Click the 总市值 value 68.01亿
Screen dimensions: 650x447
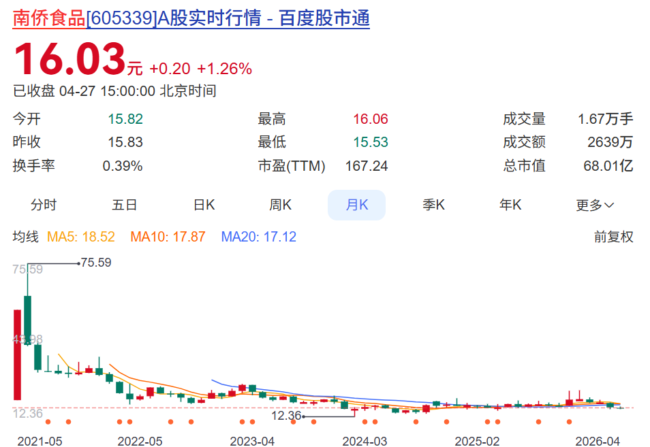(x=608, y=166)
